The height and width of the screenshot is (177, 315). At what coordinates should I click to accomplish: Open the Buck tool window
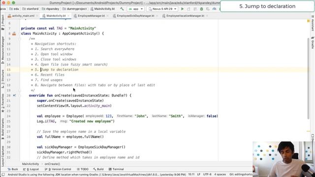coord(12,169)
